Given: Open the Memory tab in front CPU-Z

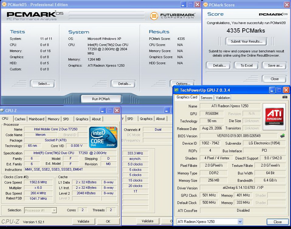Looking at the screenshot, I should tap(54, 119).
